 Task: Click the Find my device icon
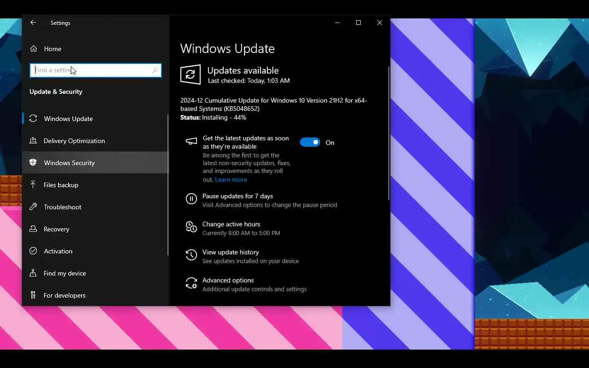pyautogui.click(x=33, y=273)
